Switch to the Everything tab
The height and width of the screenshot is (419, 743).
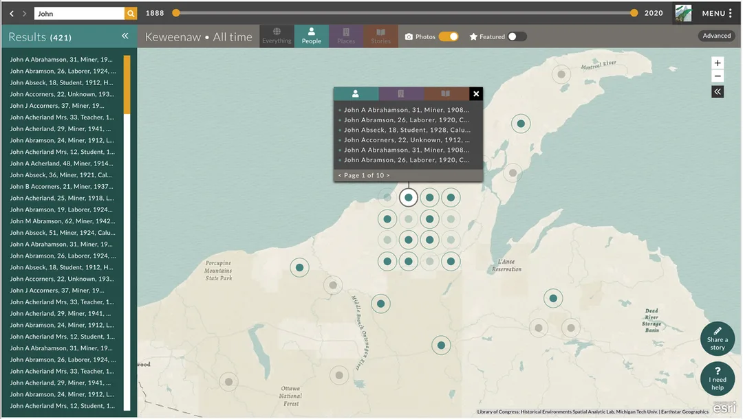[x=277, y=36]
